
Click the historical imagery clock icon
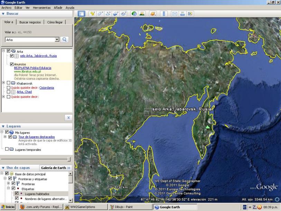point(134,14)
